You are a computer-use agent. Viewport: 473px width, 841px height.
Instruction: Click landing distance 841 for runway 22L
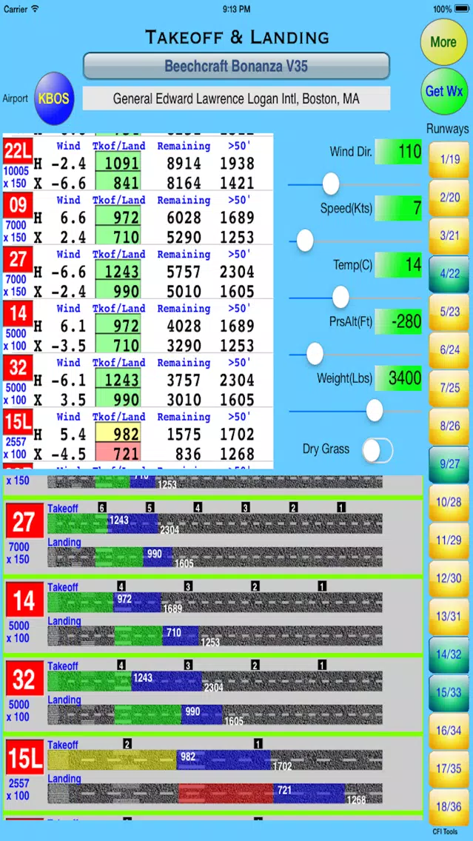pyautogui.click(x=118, y=182)
